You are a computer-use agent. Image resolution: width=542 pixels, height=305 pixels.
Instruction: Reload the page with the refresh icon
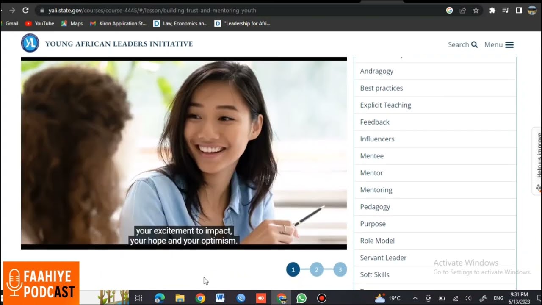[25, 10]
